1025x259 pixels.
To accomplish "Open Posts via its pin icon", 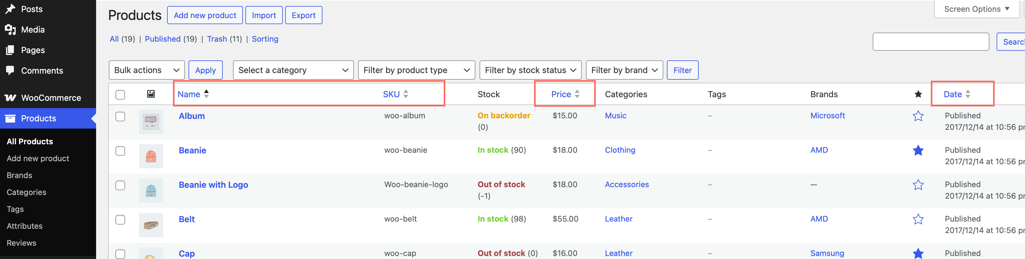I will tap(10, 9).
